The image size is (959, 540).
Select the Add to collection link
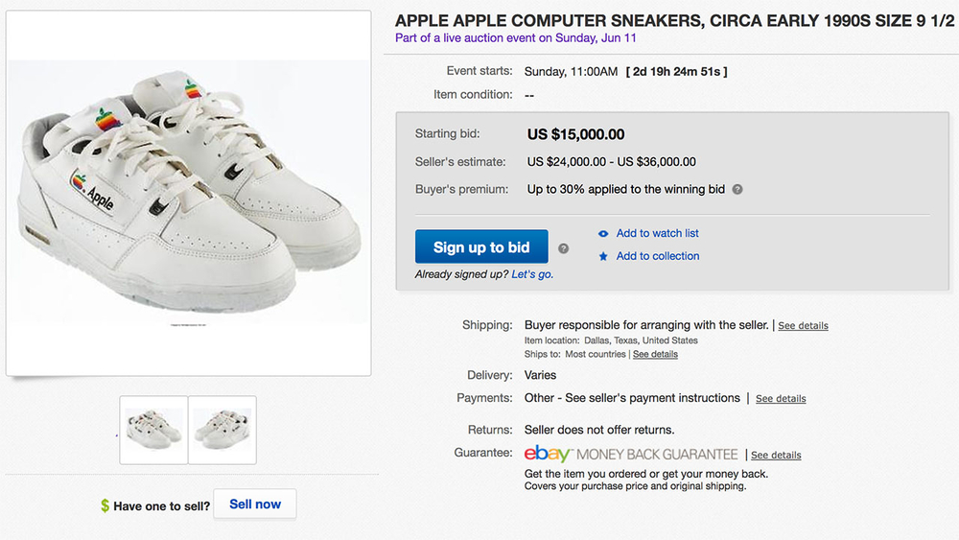coord(657,257)
